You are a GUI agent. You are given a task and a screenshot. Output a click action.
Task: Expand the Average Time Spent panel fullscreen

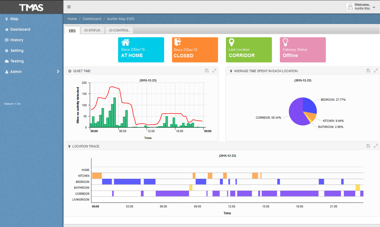point(376,71)
